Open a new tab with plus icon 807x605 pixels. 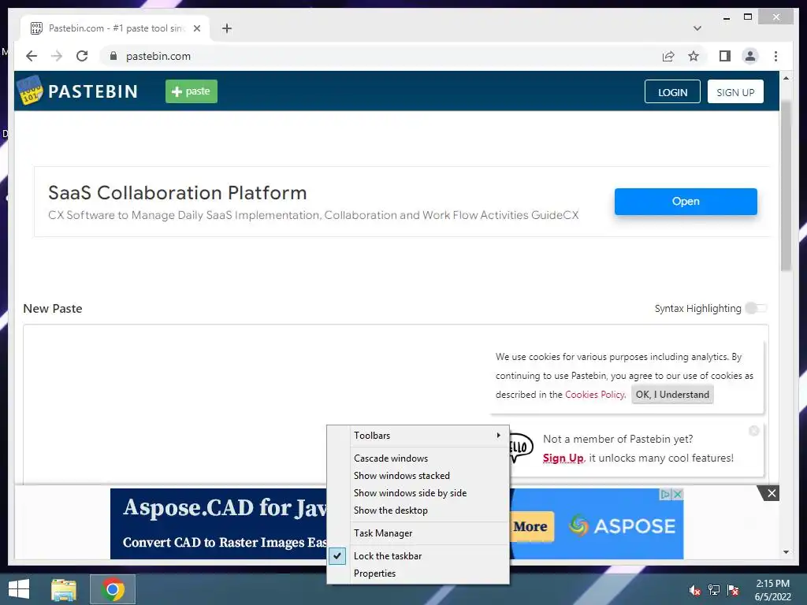tap(227, 28)
